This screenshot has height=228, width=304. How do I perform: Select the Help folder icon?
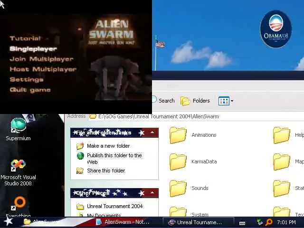point(282,135)
